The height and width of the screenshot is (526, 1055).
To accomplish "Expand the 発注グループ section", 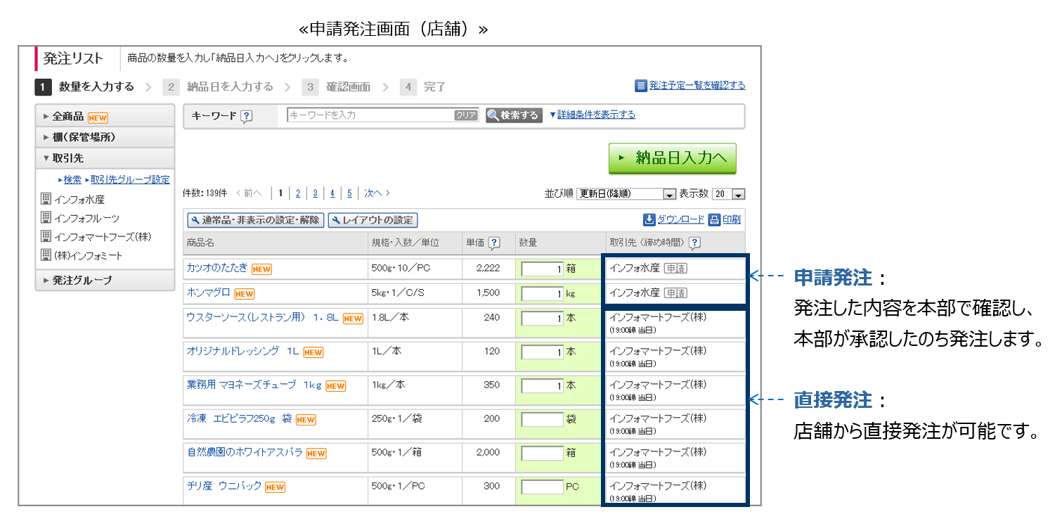I will [x=105, y=280].
